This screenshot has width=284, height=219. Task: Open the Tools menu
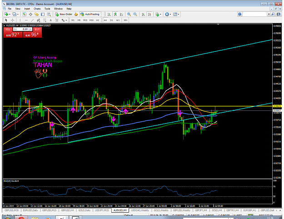(x=47, y=9)
